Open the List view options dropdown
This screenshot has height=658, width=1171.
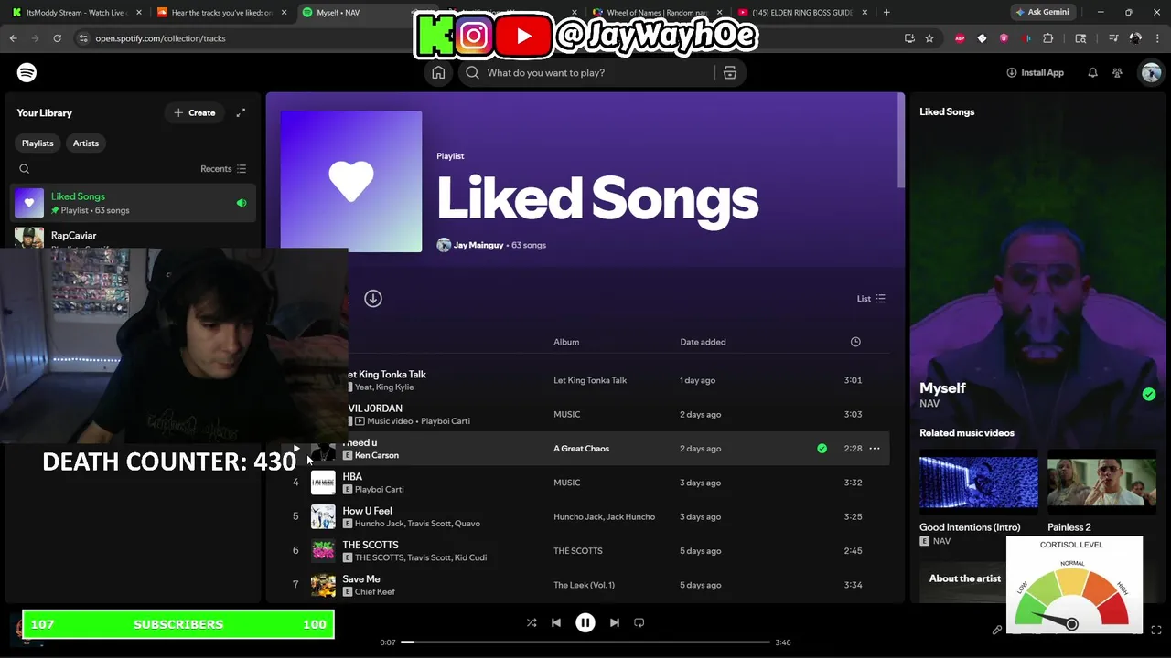point(871,299)
